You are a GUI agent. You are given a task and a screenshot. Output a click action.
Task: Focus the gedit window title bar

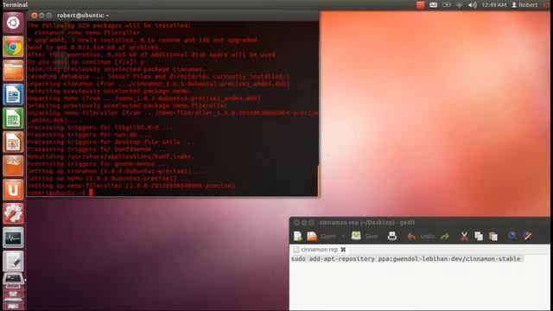point(419,223)
